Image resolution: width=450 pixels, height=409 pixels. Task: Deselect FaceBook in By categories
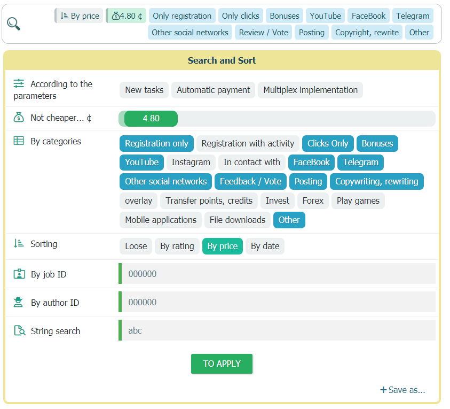click(311, 163)
